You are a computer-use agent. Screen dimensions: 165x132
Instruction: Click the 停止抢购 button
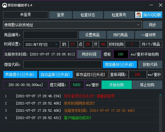(x=147, y=85)
